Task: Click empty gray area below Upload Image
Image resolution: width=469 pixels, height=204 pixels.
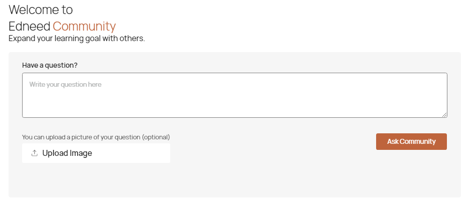Action: (x=95, y=180)
